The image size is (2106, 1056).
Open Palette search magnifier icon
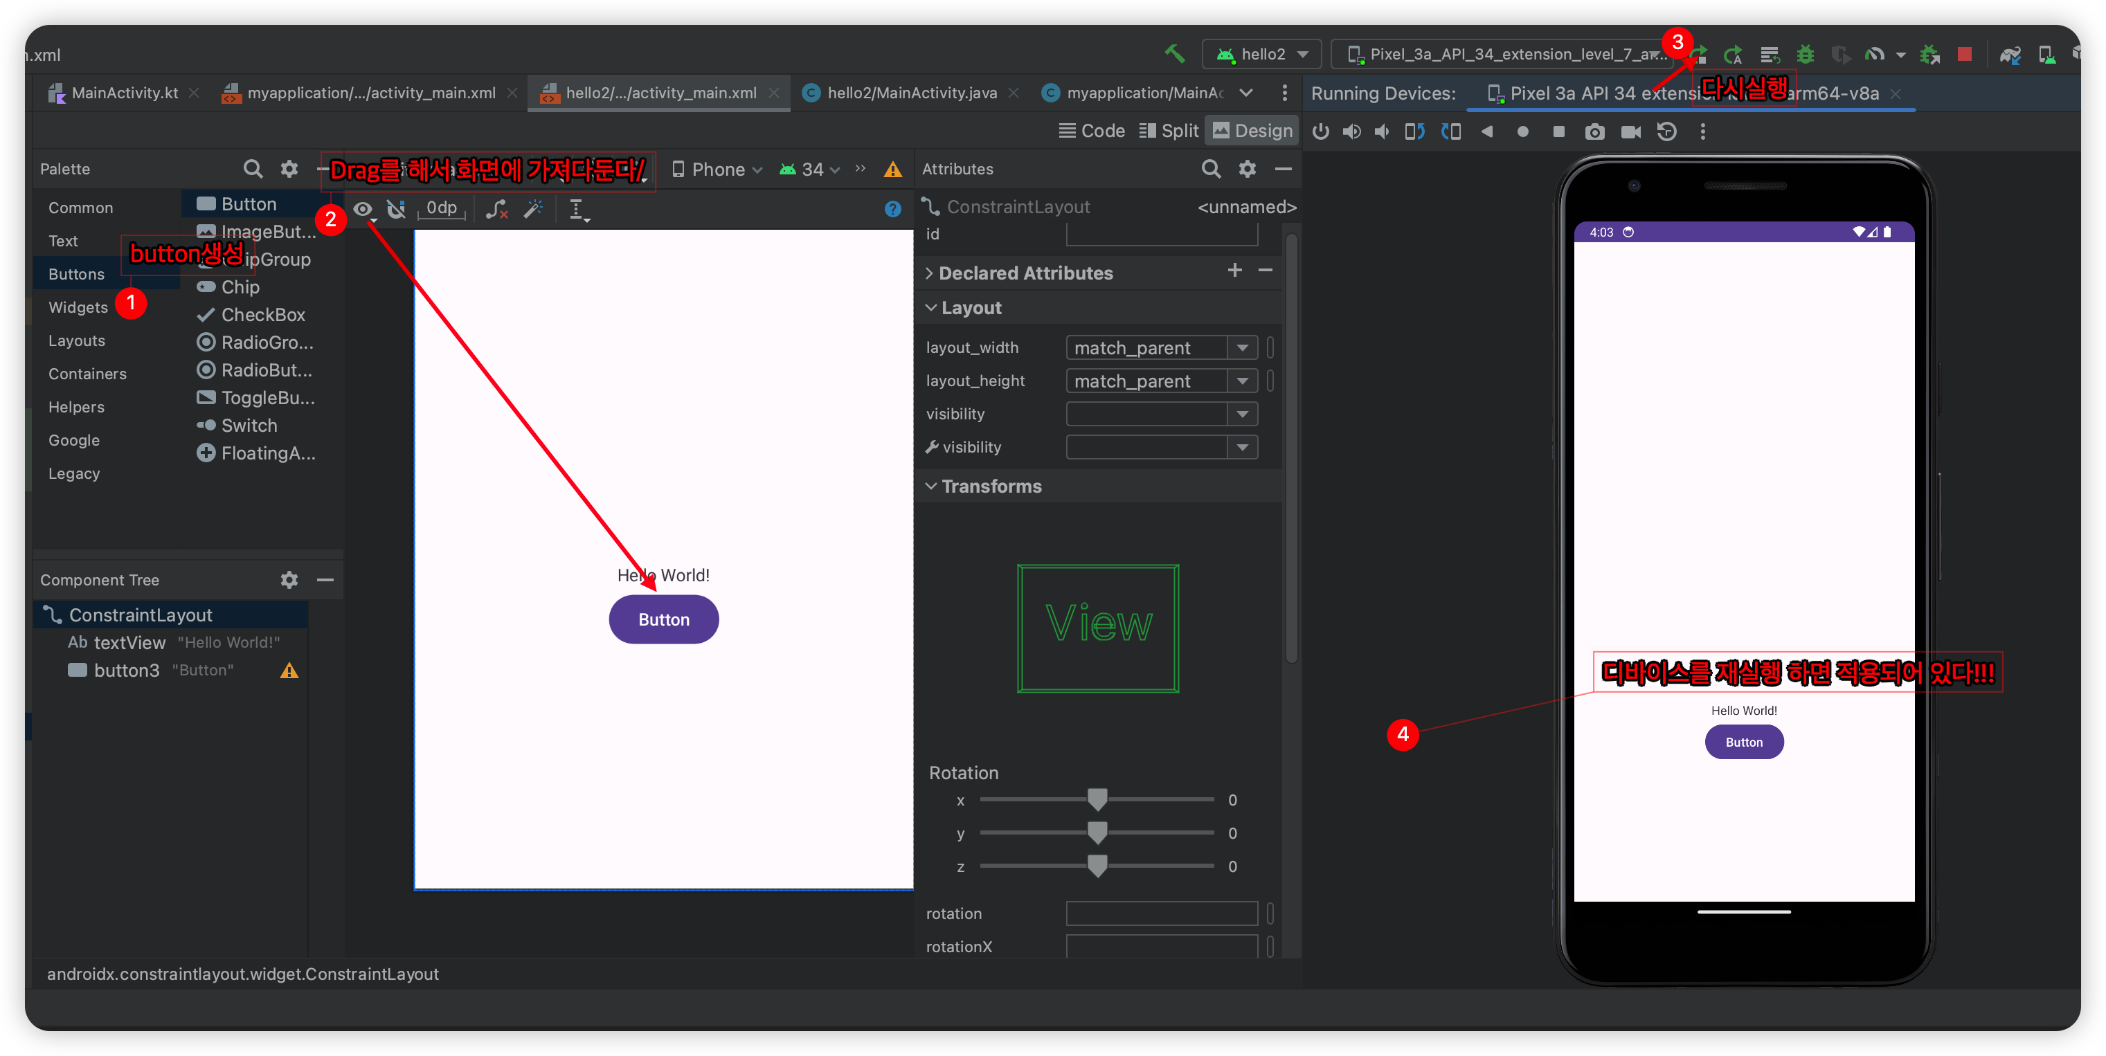[253, 169]
